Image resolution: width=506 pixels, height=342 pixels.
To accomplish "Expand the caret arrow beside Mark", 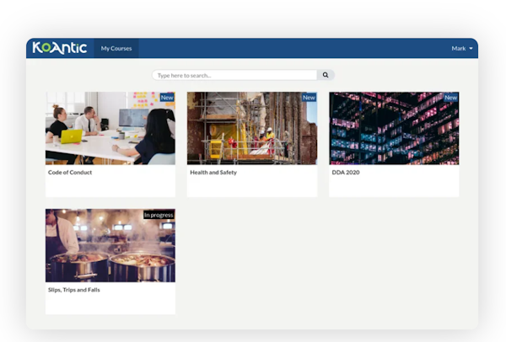I will click(x=471, y=49).
